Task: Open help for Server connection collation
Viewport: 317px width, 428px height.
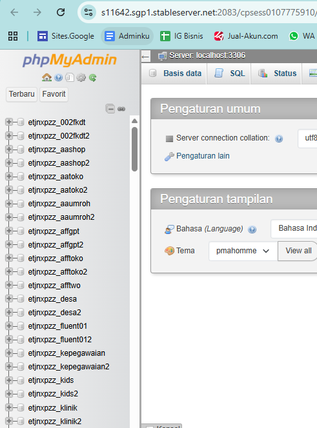Action: (279, 139)
